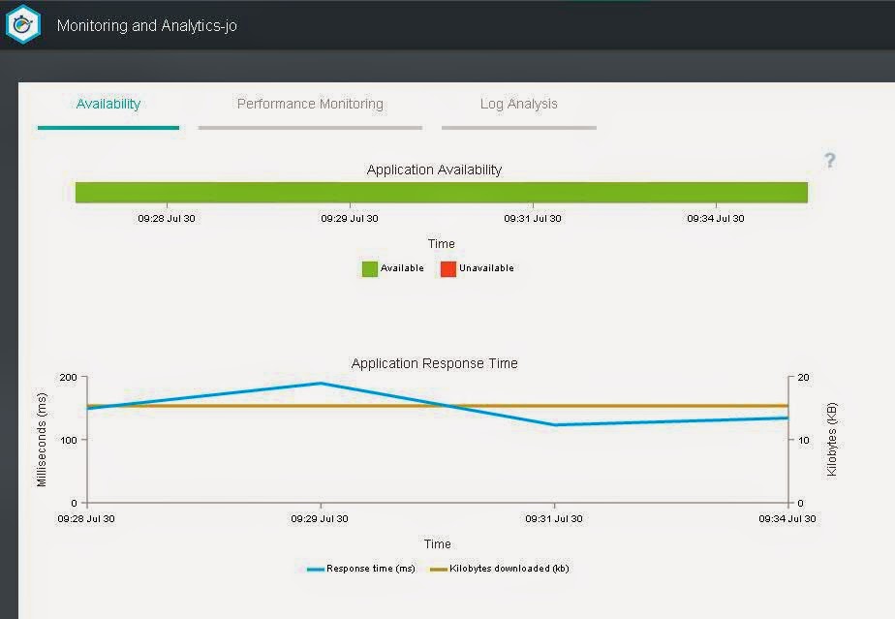Click the 09:29 Jul 30 availability tick
This screenshot has width=895, height=619.
click(350, 218)
